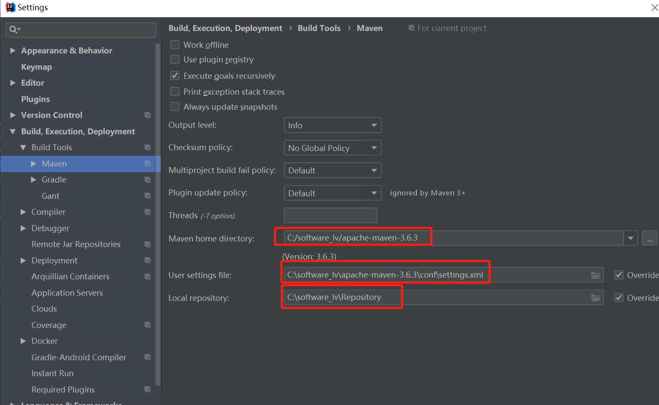Screen dimensions: 659x405
Task: Click project-level icon next to Build Tools
Action: point(148,148)
